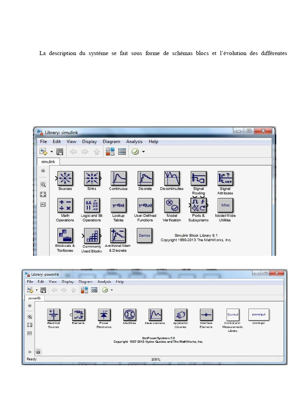
Task: Save powerlib library with floppy icon
Action: coord(43,290)
